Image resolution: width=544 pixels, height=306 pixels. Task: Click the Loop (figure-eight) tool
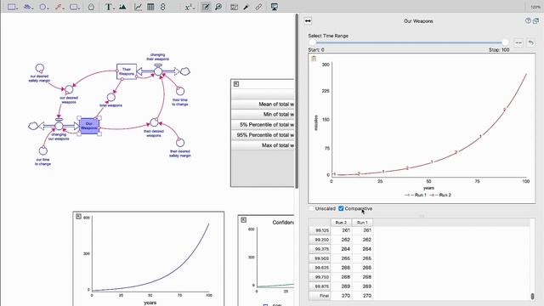pyautogui.click(x=162, y=7)
